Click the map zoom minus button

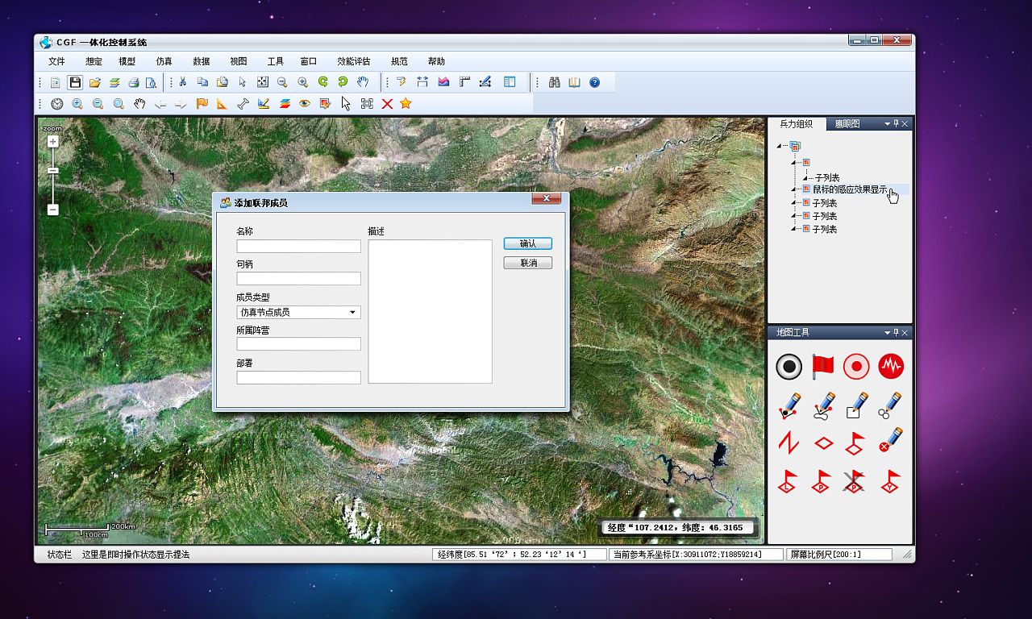(52, 210)
